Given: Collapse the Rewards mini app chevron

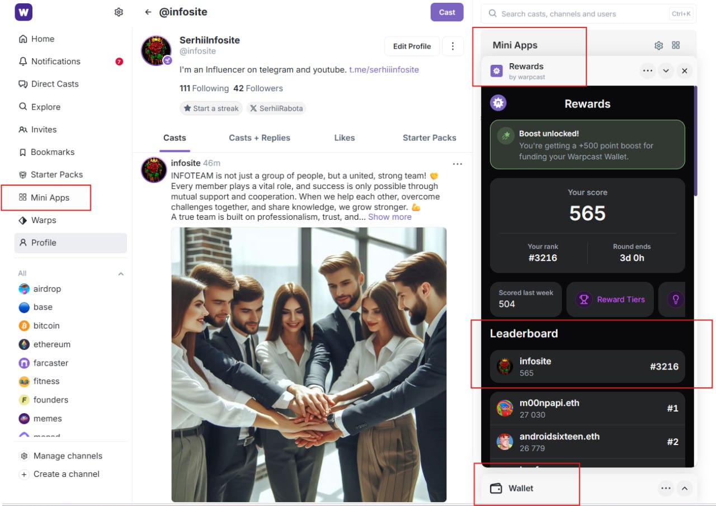Looking at the screenshot, I should [666, 71].
